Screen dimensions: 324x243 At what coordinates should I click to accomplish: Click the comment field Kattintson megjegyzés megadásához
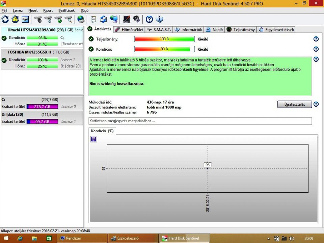pos(200,121)
